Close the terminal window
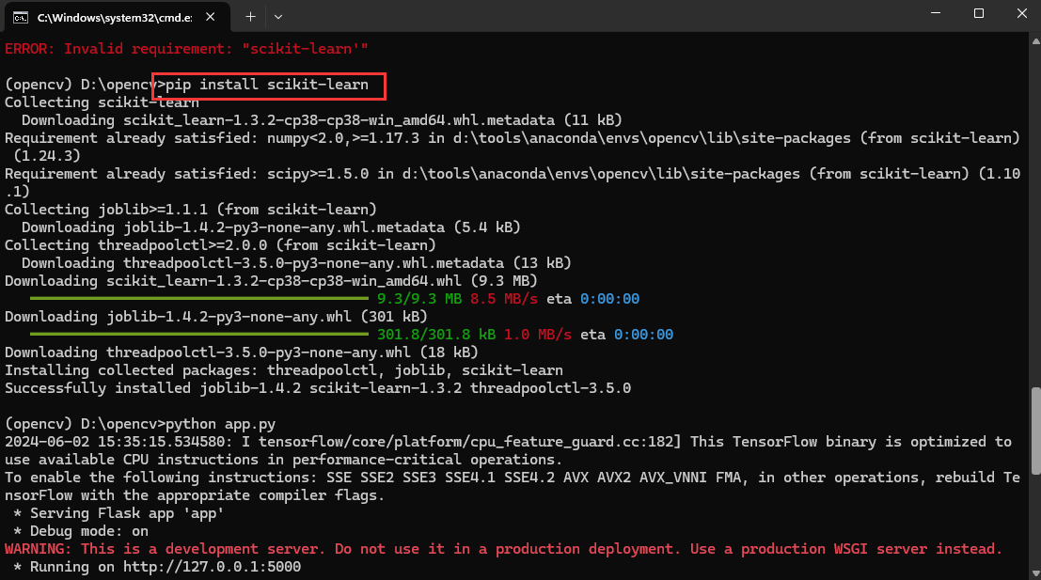The image size is (1041, 580). 1020,13
